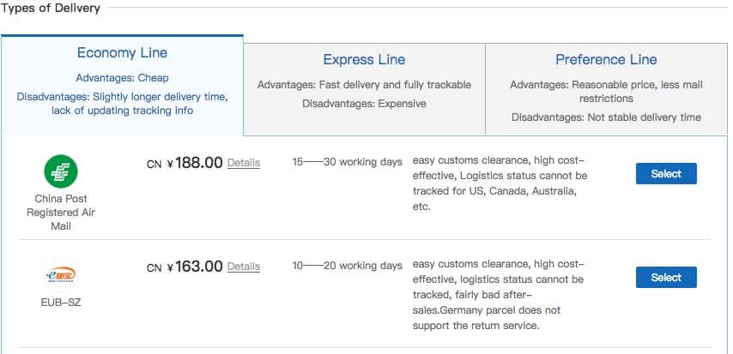The height and width of the screenshot is (354, 733).
Task: Select the Economy Line tab heading
Action: [122, 53]
